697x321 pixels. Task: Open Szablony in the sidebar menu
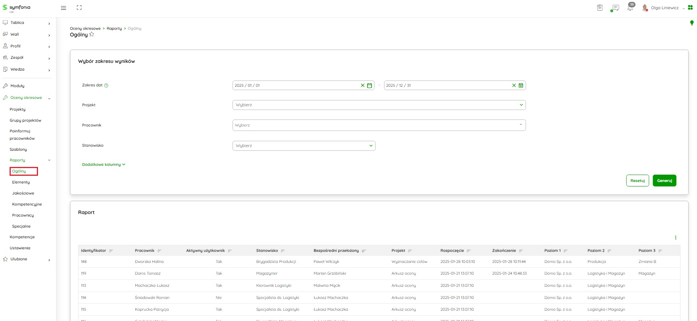tap(18, 150)
